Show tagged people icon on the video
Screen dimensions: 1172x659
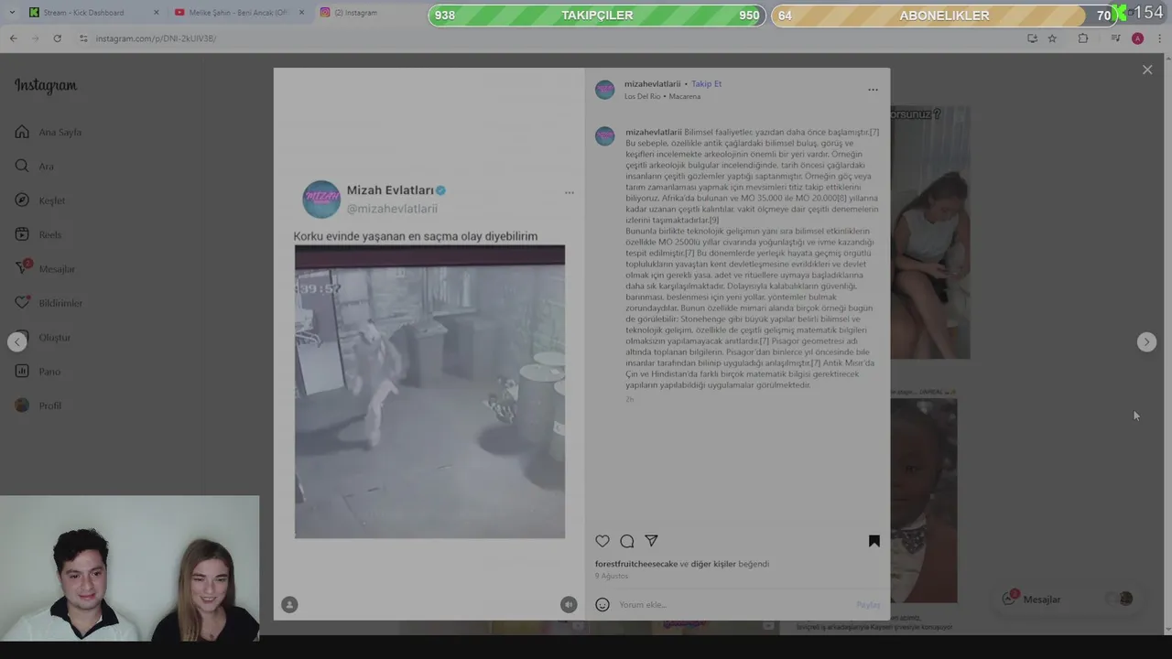coord(289,605)
